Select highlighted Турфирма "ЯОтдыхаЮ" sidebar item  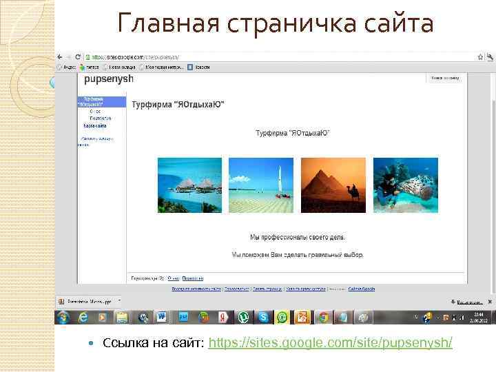tap(102, 102)
